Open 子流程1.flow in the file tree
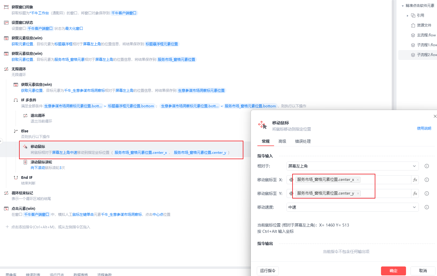437x276 pixels. (x=427, y=45)
